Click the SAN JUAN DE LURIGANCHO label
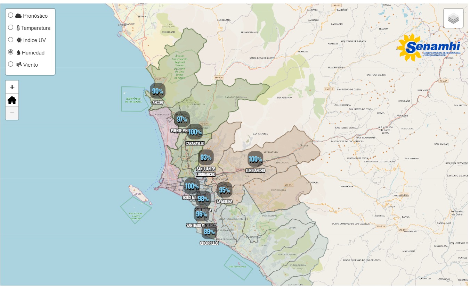This screenshot has height=287, width=470. point(206,172)
